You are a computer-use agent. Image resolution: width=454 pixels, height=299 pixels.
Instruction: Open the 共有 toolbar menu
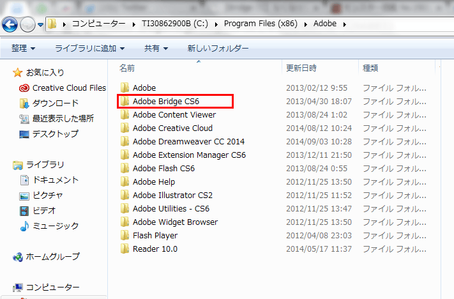pos(156,48)
